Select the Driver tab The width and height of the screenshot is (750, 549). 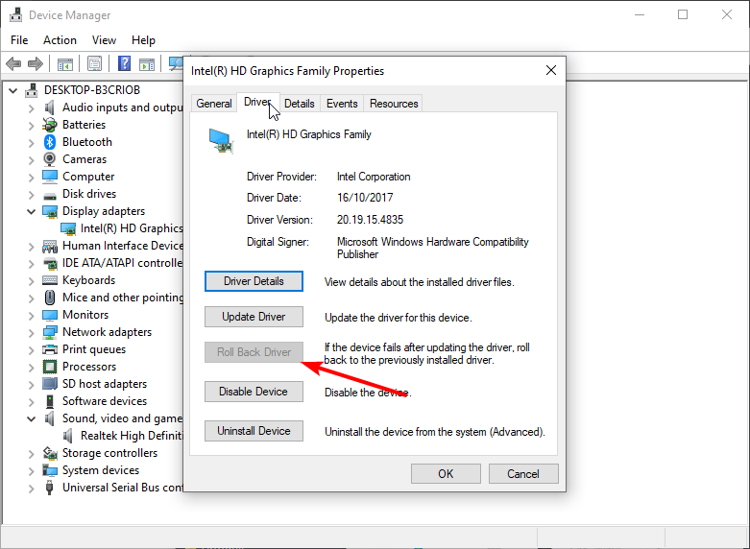click(257, 103)
